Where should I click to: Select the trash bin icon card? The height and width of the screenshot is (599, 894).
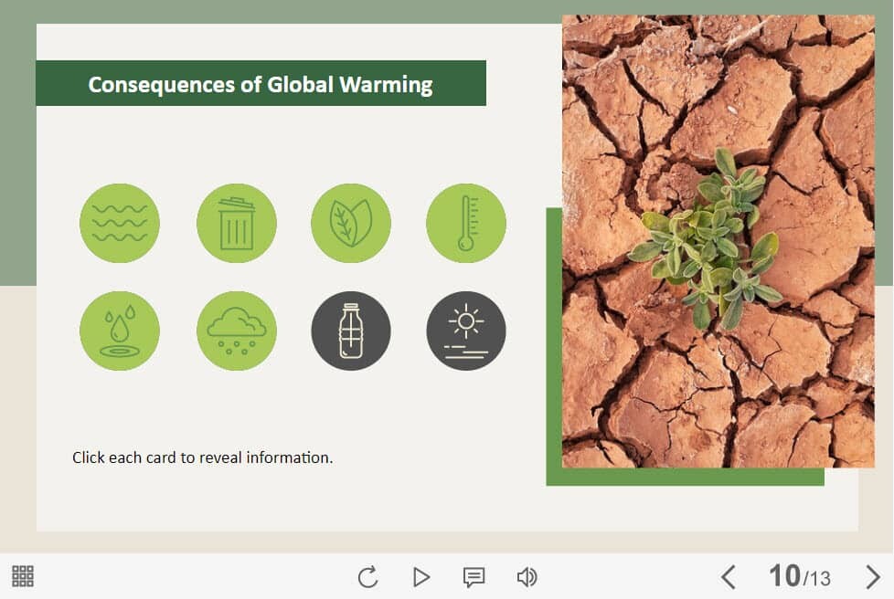tap(236, 223)
